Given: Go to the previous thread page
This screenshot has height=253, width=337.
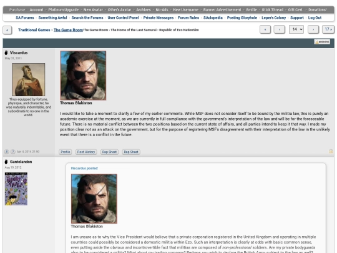Looking at the screenshot, I should point(279,29).
